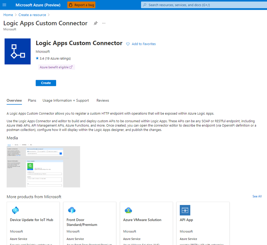View the Usage Information + Support tab
The image size is (267, 245).
(65, 100)
